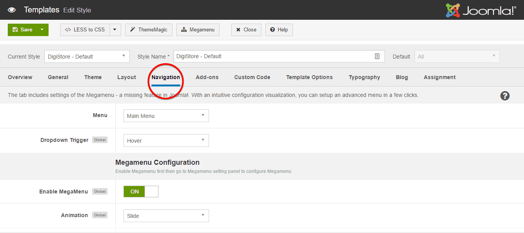The width and height of the screenshot is (524, 233).
Task: Select the wand icon on ThemeMagic button
Action: (x=132, y=29)
